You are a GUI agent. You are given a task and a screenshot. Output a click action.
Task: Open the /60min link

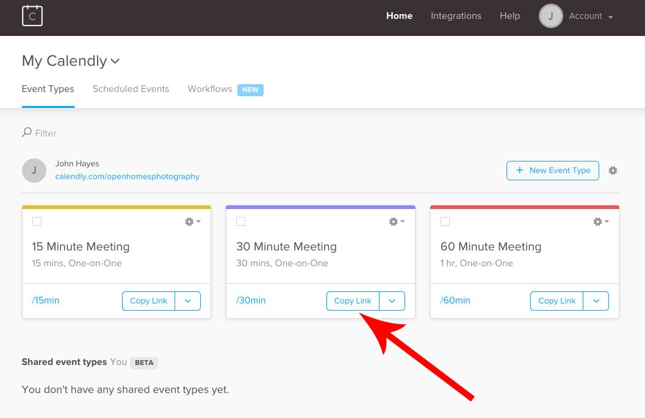(455, 300)
